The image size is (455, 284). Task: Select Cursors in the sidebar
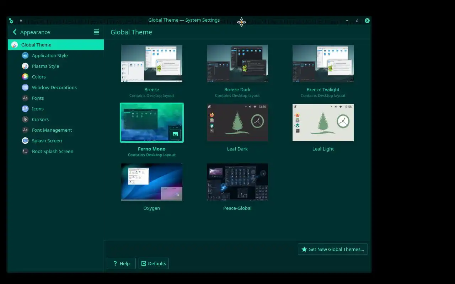(x=56, y=119)
